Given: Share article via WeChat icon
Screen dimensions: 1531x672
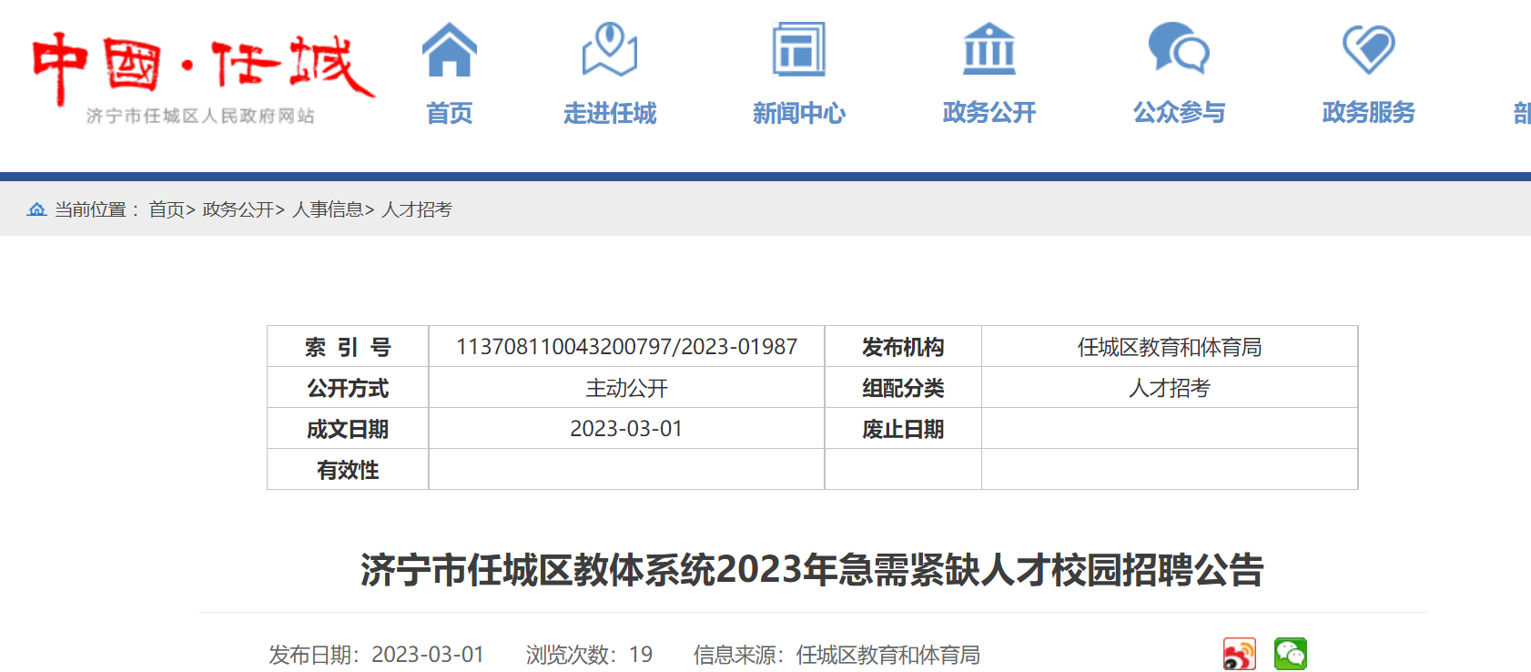Looking at the screenshot, I should tap(1291, 654).
